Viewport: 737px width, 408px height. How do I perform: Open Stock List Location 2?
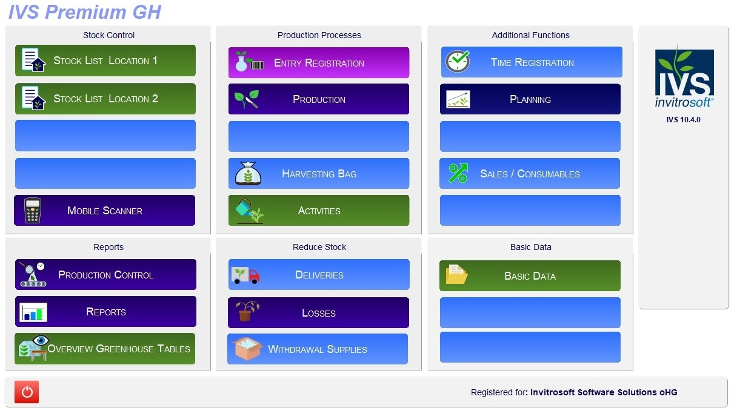(x=105, y=99)
